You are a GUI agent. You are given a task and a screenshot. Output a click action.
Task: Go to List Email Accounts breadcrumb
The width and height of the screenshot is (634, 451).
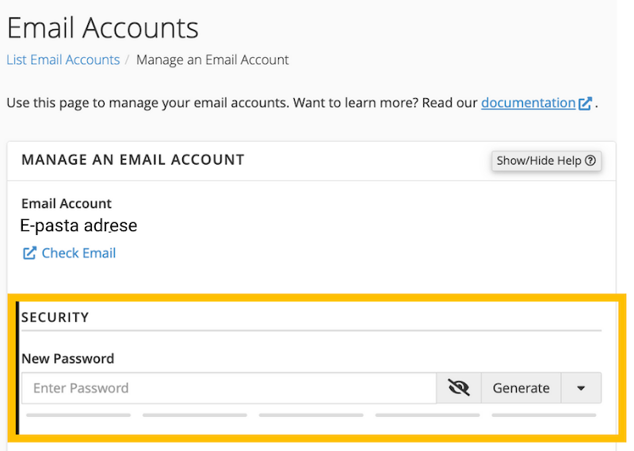[63, 60]
